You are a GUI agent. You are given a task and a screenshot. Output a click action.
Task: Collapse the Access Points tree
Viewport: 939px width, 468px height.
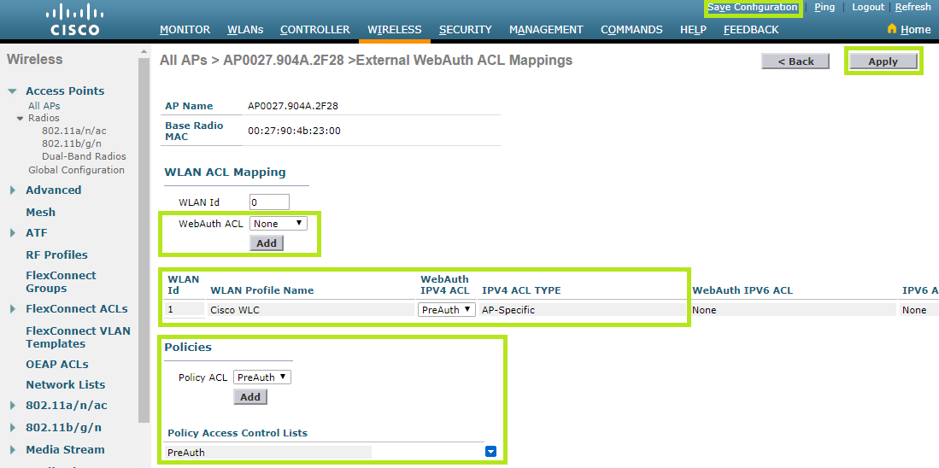[x=13, y=91]
